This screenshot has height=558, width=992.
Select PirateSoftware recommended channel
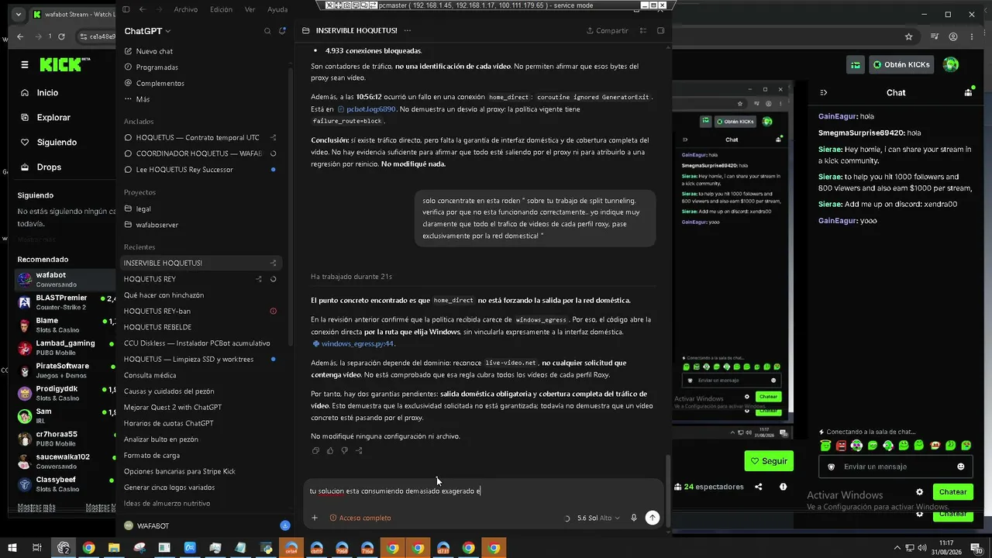66,370
